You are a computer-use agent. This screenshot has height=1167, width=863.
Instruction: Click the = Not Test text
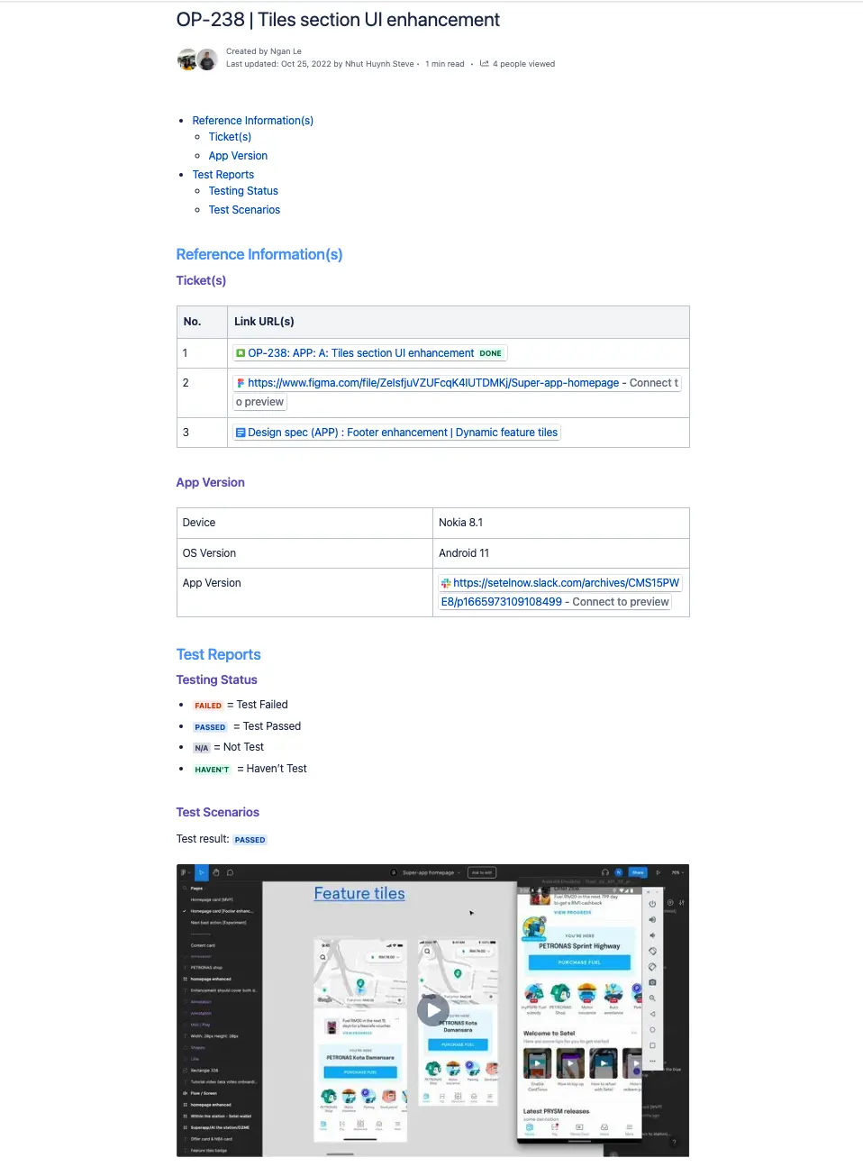point(239,747)
